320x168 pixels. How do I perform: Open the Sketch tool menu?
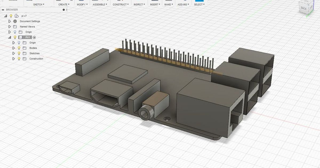(38, 4)
